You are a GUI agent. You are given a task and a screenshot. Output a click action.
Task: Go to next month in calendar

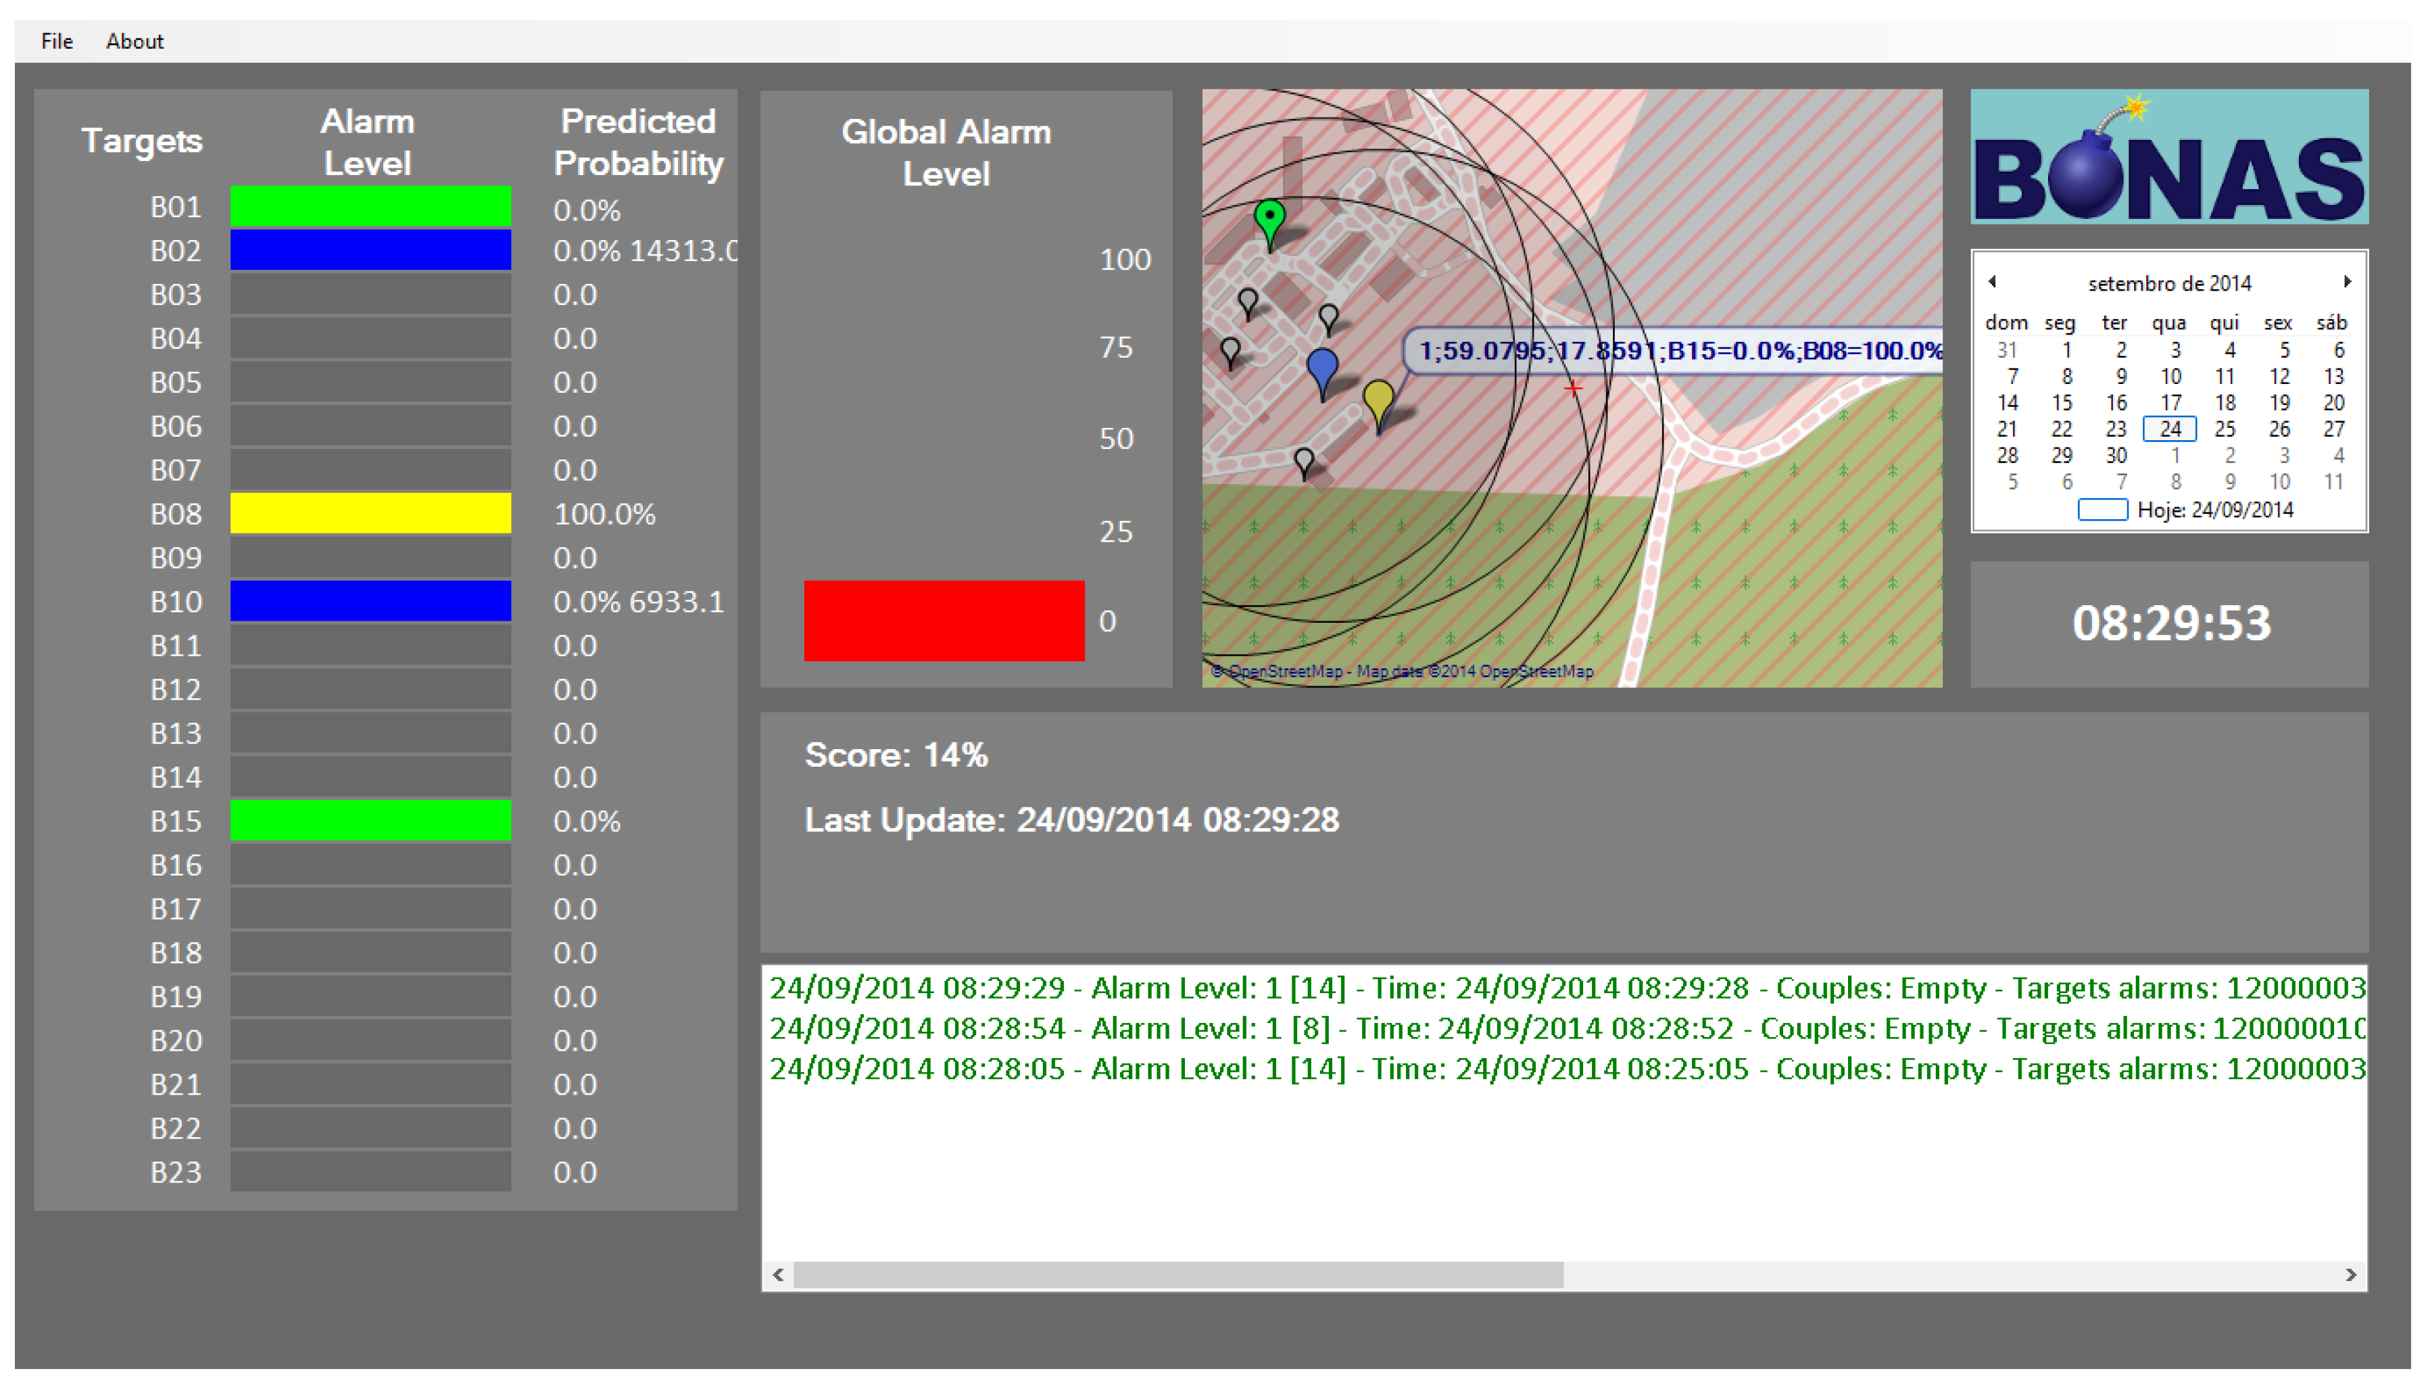(x=2347, y=282)
